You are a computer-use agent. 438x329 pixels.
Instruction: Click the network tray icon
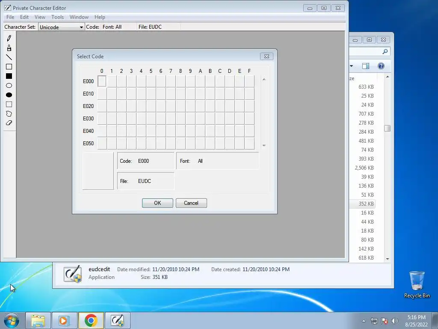coord(374,321)
